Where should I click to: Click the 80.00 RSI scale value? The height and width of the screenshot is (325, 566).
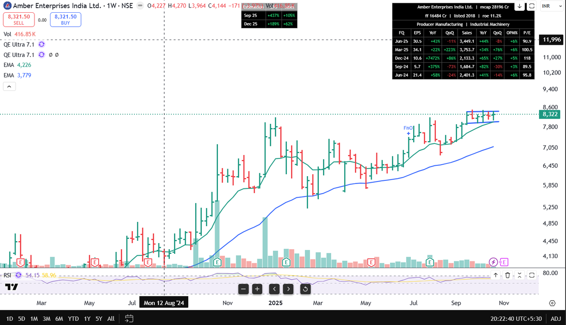(551, 273)
